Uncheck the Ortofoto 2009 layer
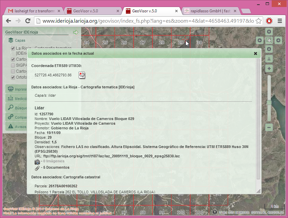This screenshot has height=218, width=288. tap(13, 77)
